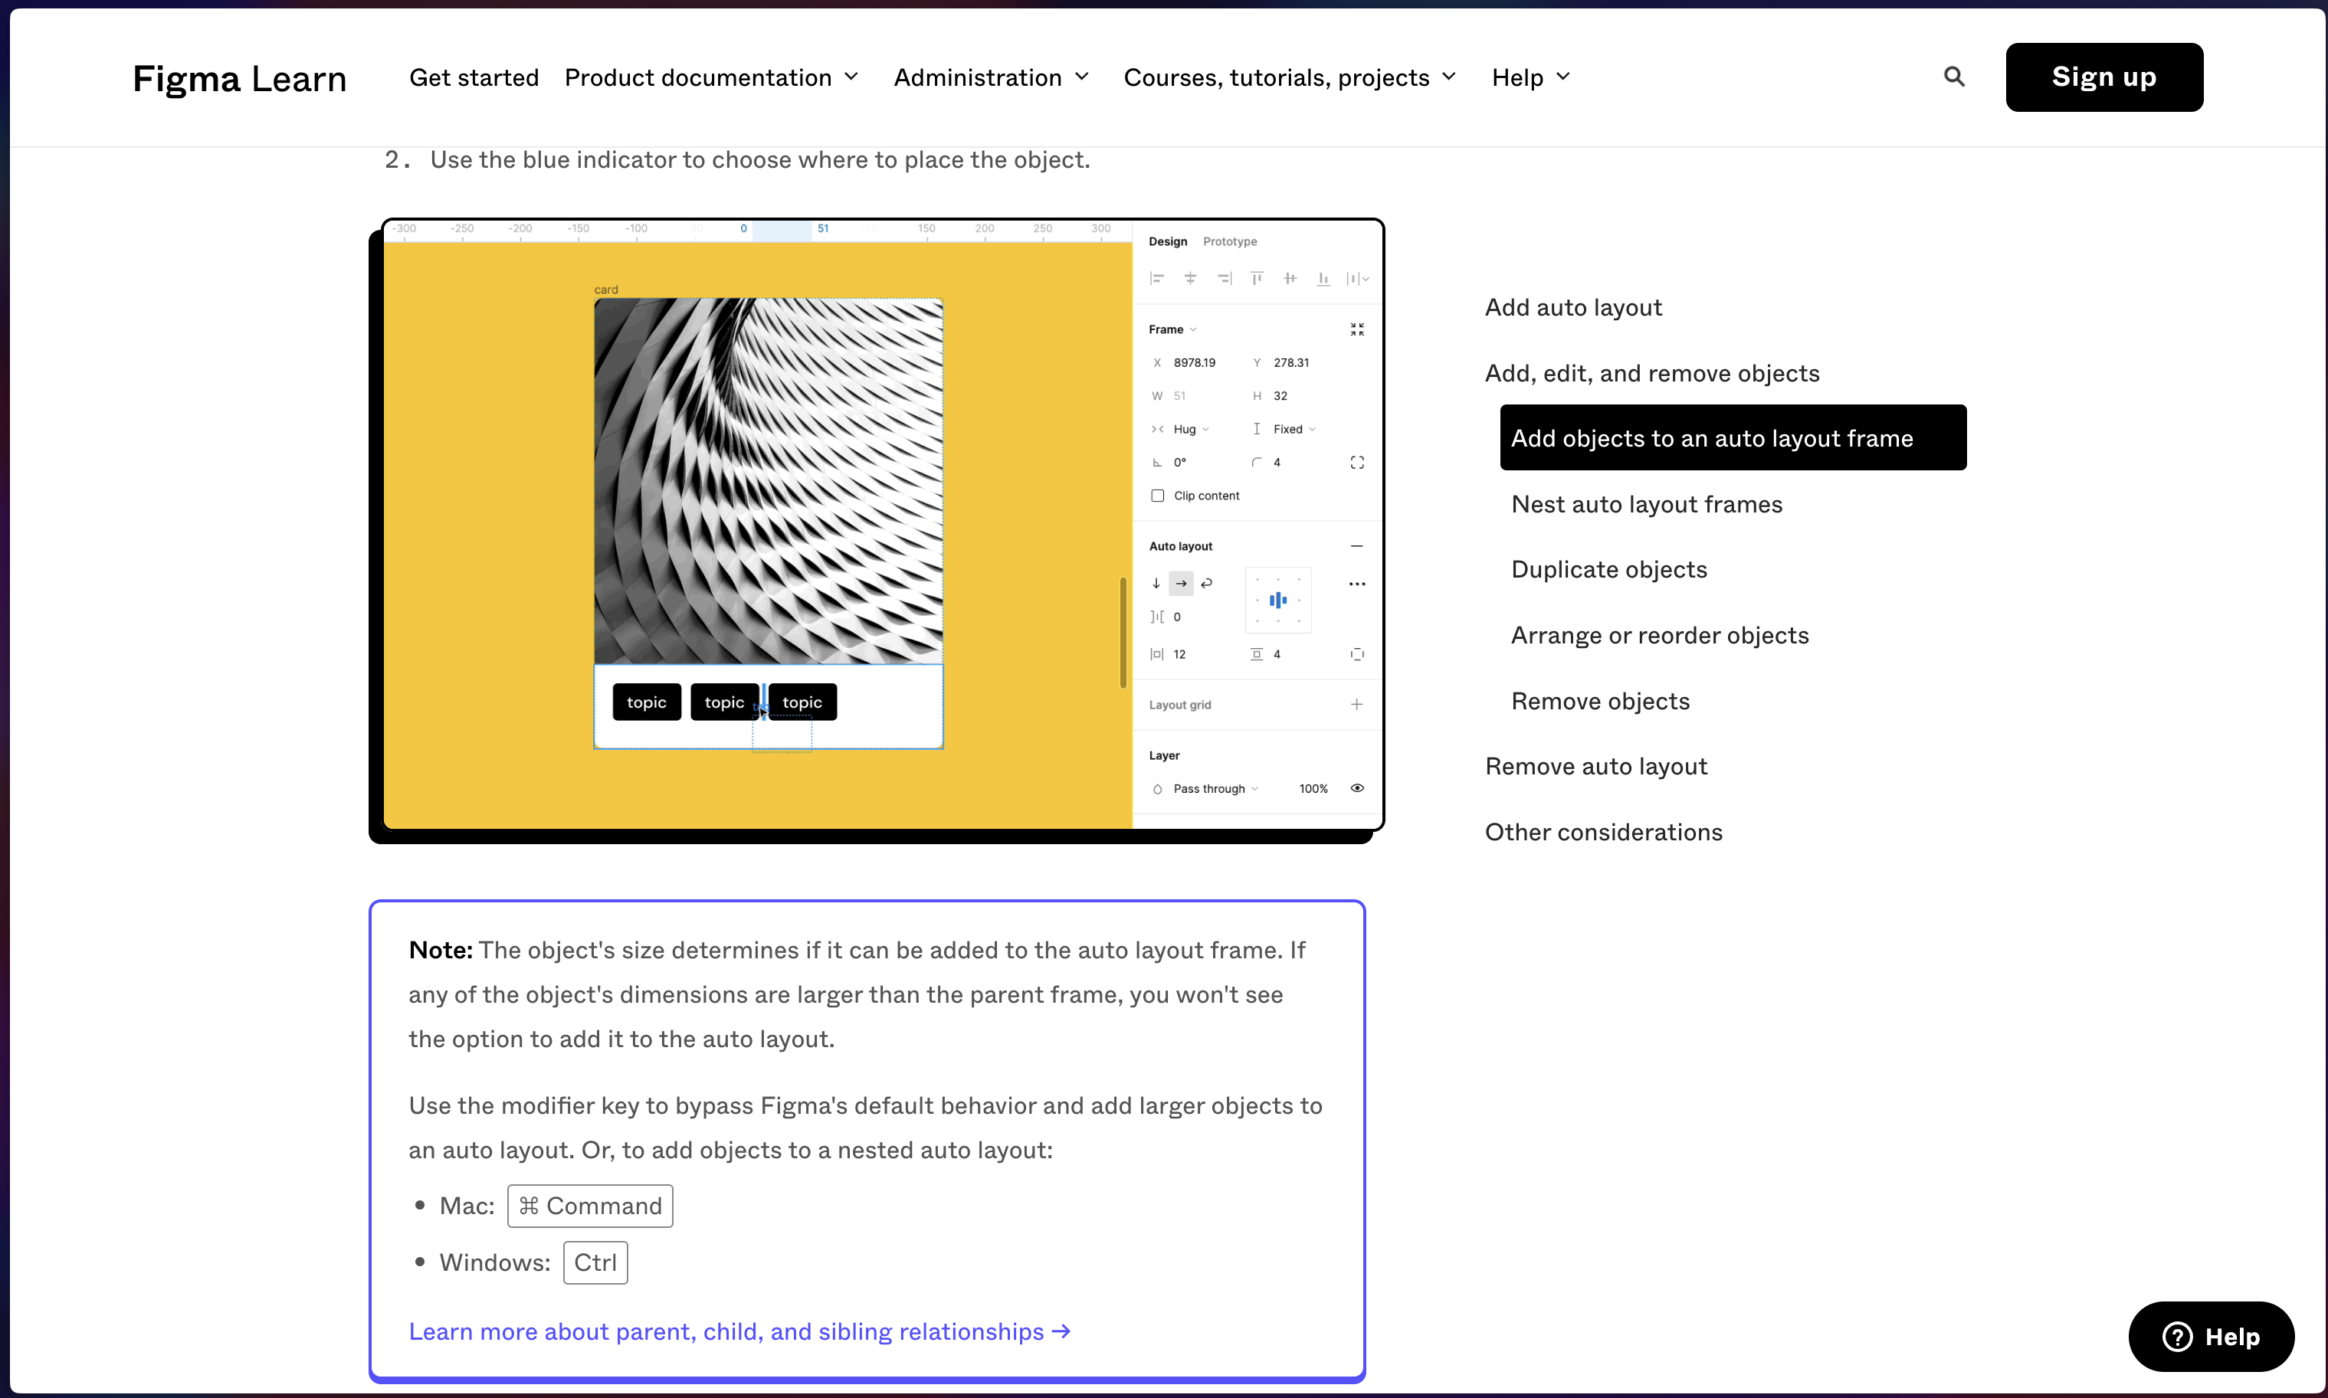The image size is (2328, 1398).
Task: Click the layer opacity value 100%
Action: pos(1313,788)
